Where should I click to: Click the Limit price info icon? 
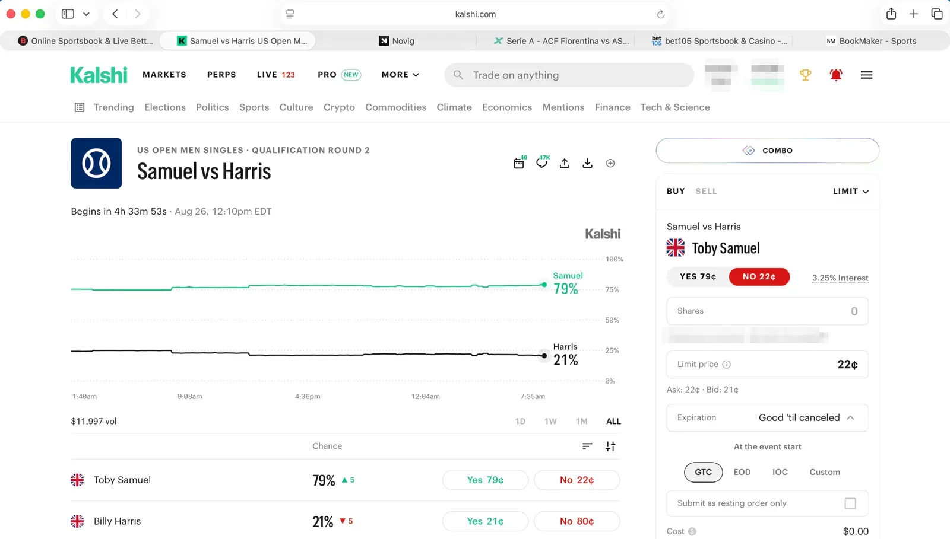pos(726,365)
